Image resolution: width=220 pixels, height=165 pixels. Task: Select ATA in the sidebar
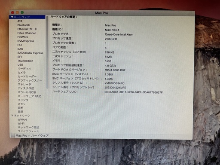[x=20, y=21]
